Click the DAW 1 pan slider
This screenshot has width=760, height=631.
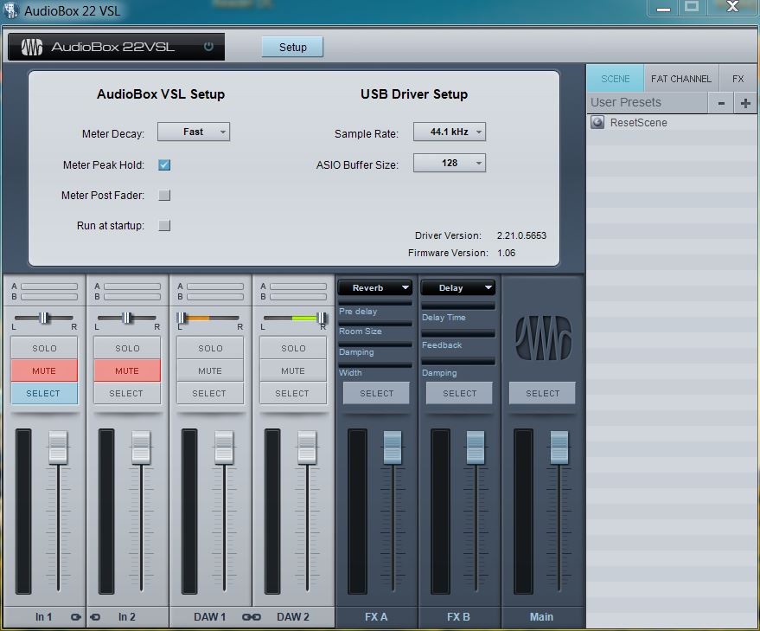(x=210, y=318)
